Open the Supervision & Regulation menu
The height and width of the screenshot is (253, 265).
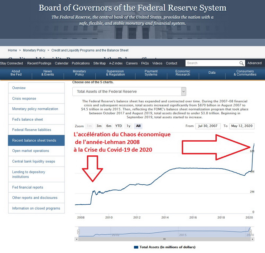click(115, 73)
